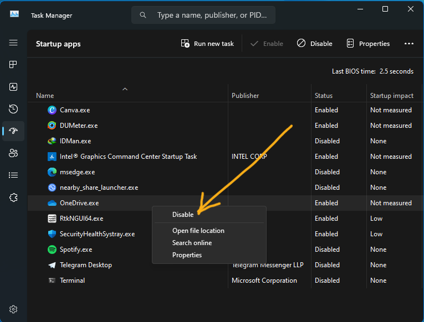Click the Spotify.exe icon
The width and height of the screenshot is (424, 322).
tap(52, 250)
